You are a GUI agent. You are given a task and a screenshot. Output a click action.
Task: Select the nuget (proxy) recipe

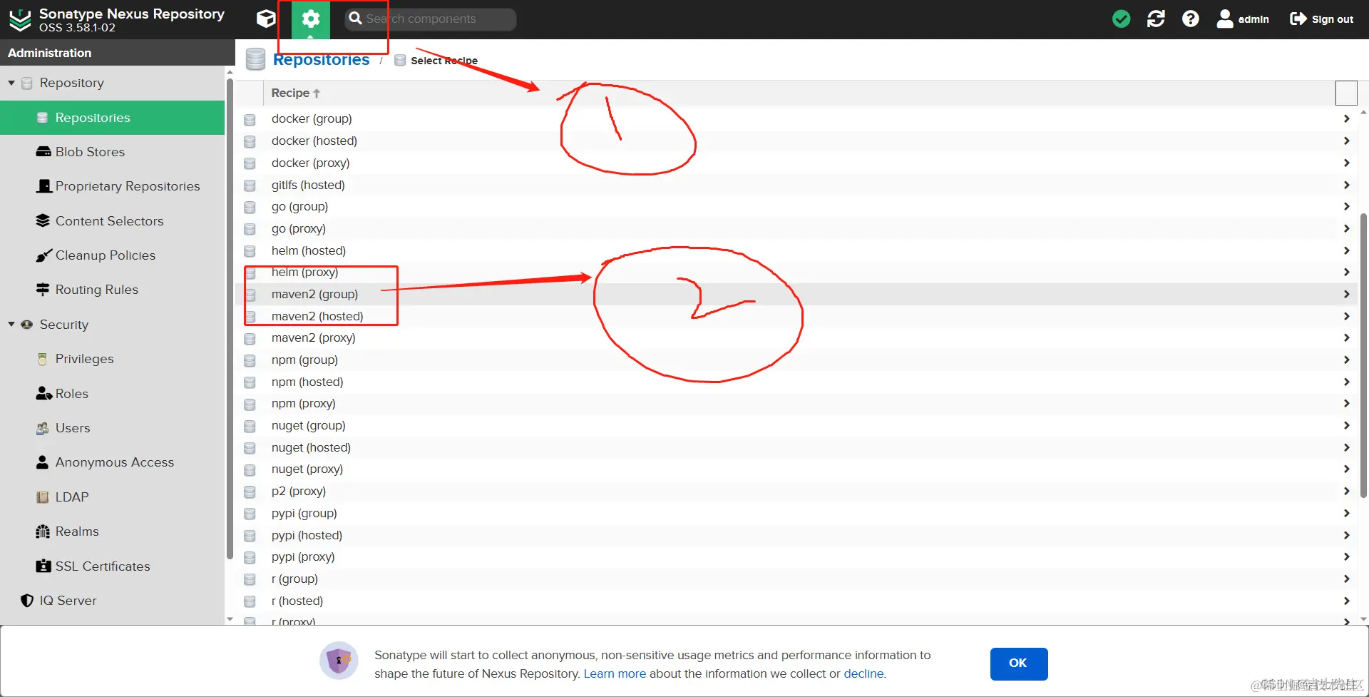pyautogui.click(x=307, y=469)
